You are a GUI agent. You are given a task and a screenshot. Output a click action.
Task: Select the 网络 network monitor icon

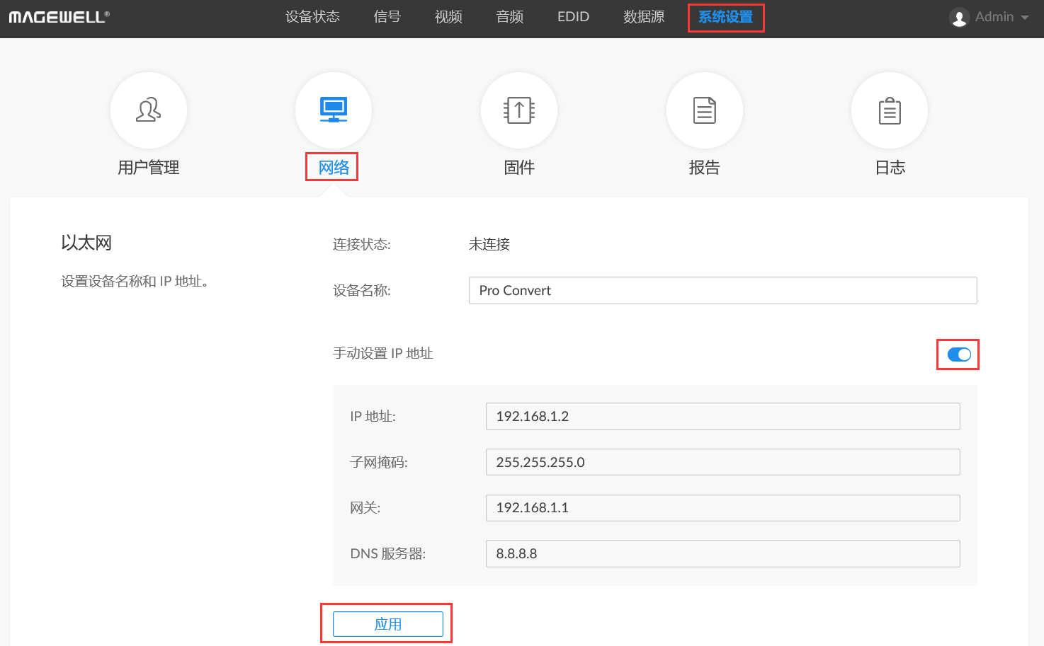[x=334, y=110]
